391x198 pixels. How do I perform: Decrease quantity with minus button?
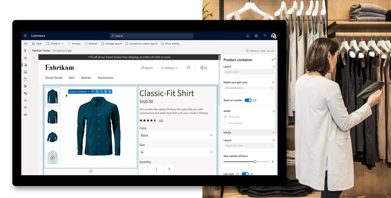144,169
